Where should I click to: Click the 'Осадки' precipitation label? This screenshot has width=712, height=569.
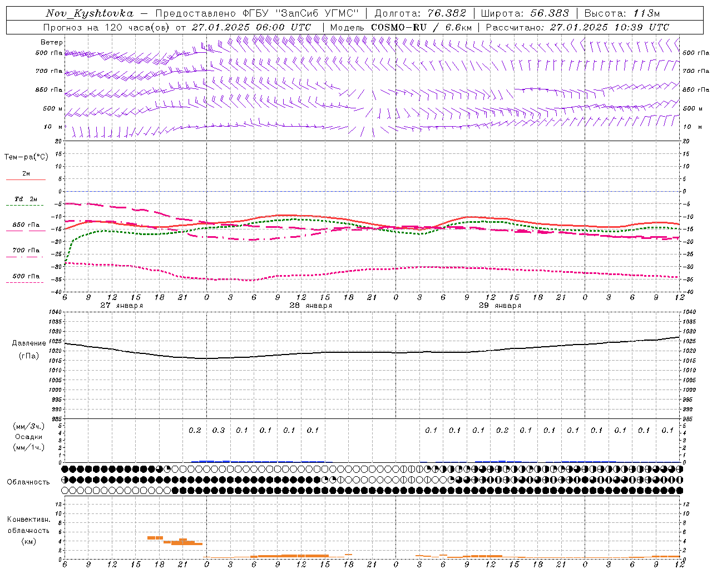tap(28, 437)
